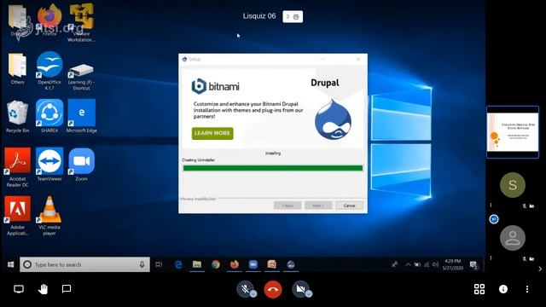Click the participant count badge

(x=293, y=16)
